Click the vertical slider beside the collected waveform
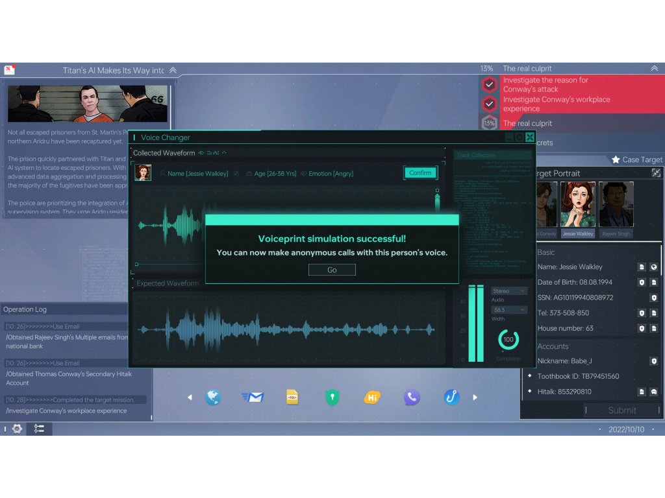This screenshot has width=665, height=498. pos(437,200)
